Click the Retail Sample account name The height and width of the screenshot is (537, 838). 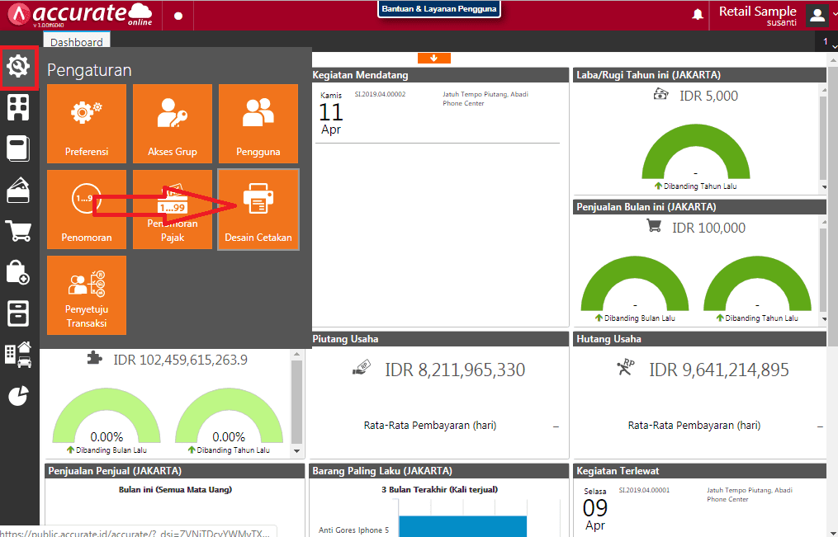click(x=757, y=11)
